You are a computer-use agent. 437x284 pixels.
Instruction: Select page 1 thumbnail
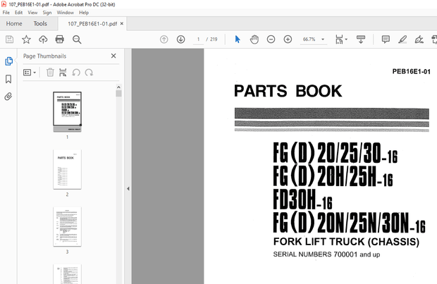point(67,112)
